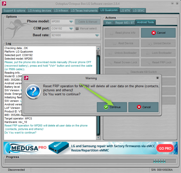
Task: Click the Root Device button
Action: point(122,43)
